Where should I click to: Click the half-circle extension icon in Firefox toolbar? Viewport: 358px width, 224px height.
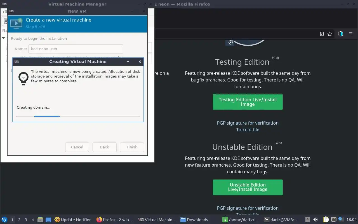click(x=340, y=34)
